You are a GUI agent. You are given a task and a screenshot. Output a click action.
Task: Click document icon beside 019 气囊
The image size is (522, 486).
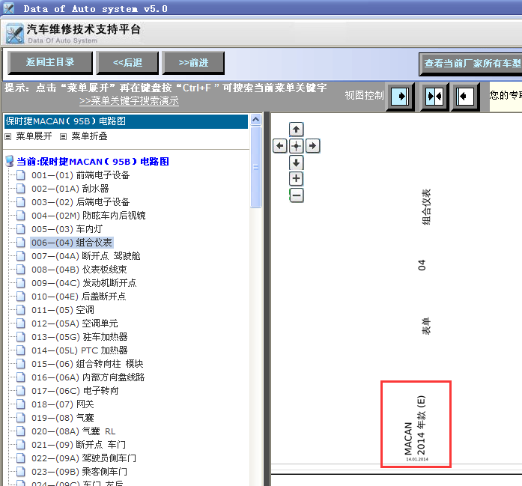[21, 418]
